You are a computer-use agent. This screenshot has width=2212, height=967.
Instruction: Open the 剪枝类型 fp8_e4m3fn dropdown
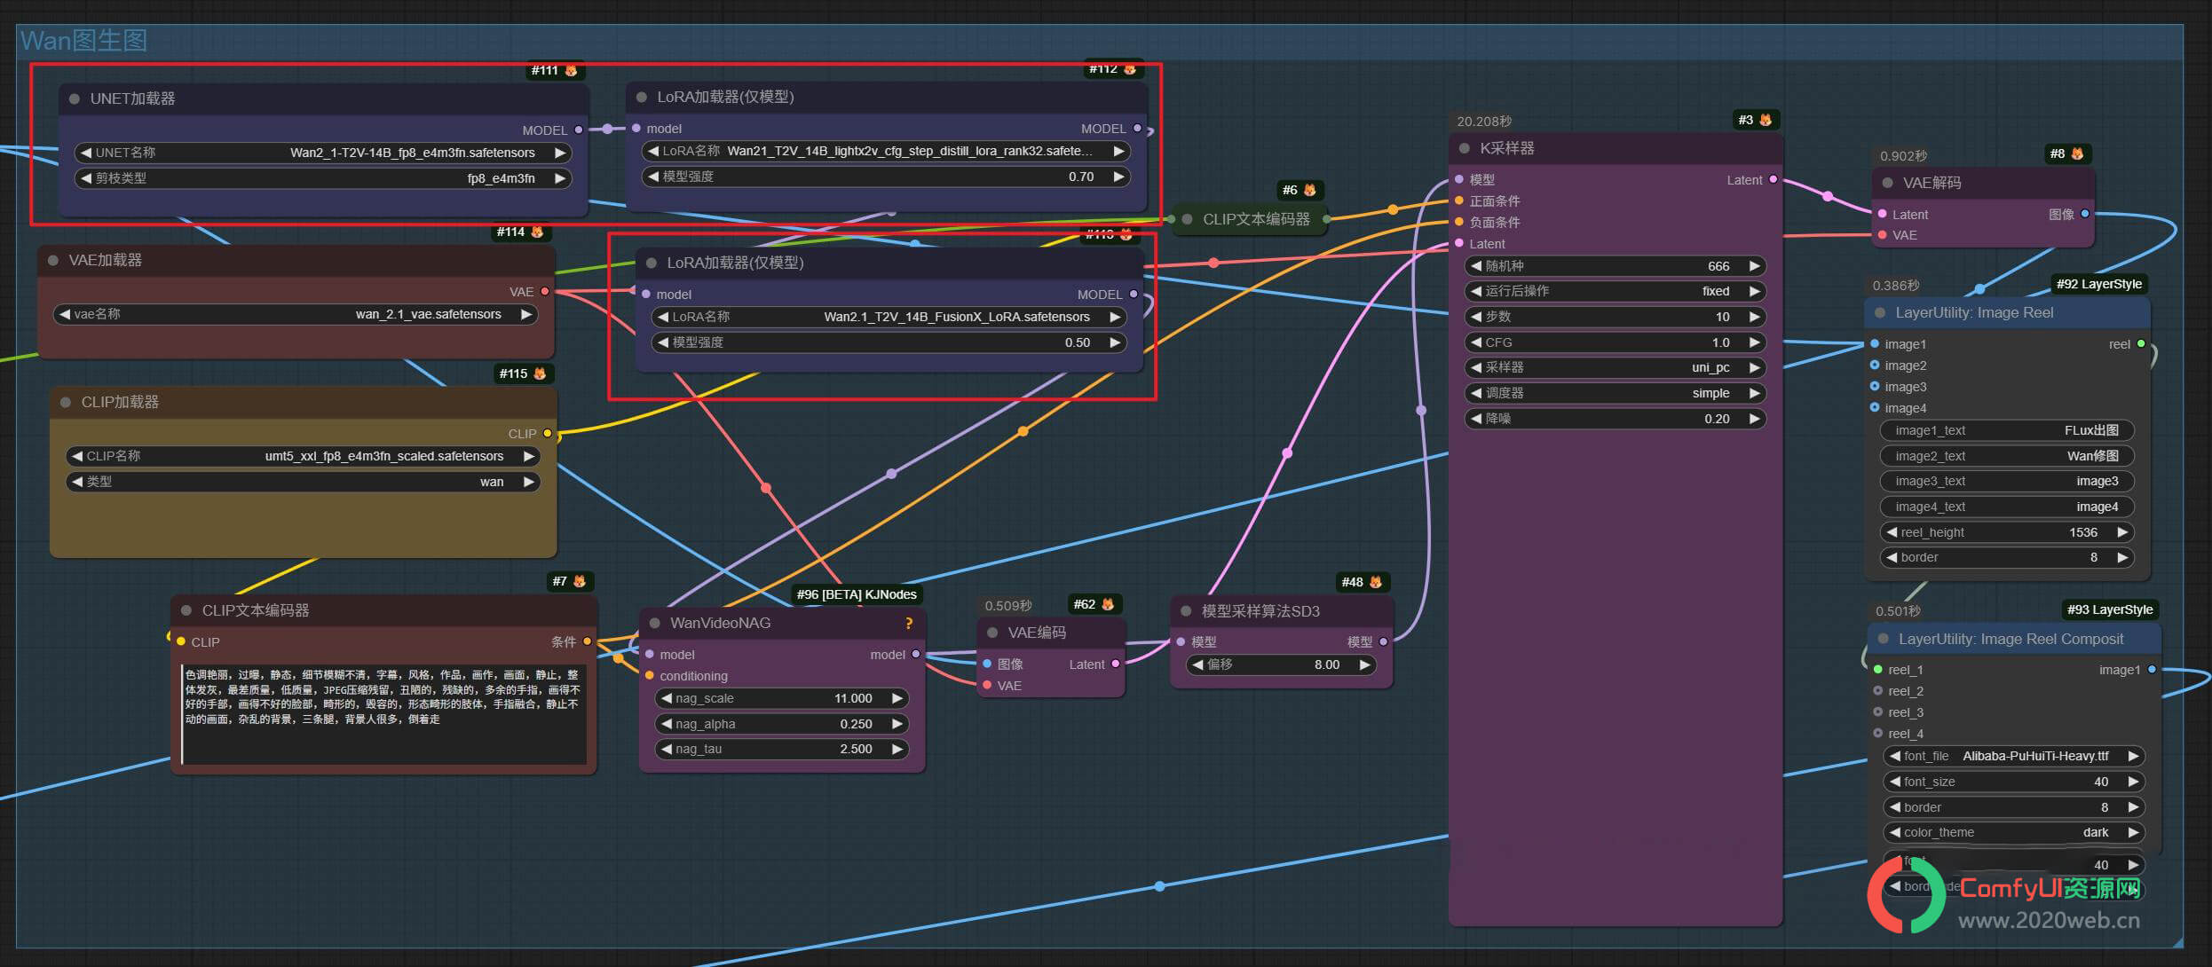coord(323,178)
